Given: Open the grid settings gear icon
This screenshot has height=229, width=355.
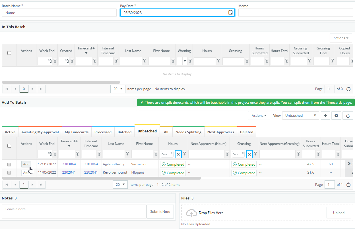Looking at the screenshot, I should 336,116.
